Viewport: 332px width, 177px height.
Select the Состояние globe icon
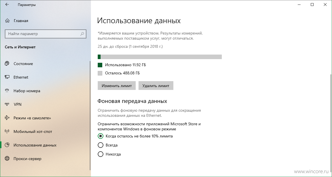pos(7,64)
